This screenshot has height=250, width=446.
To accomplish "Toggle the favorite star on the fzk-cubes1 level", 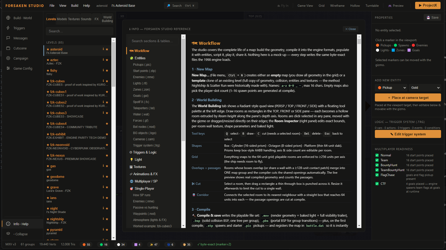I will click(x=107, y=92).
